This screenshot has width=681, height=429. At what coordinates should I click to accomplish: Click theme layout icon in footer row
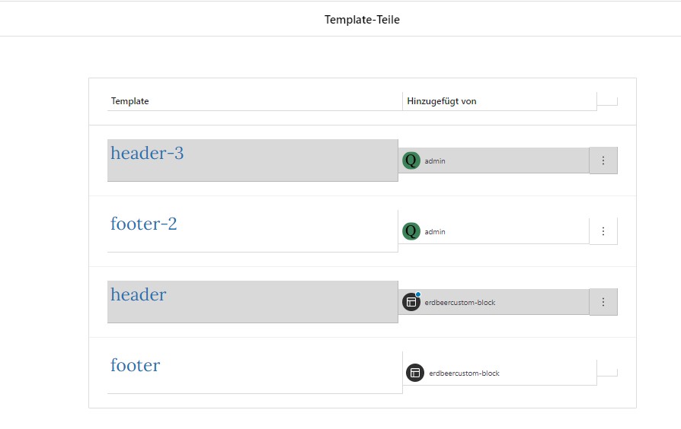click(x=414, y=373)
